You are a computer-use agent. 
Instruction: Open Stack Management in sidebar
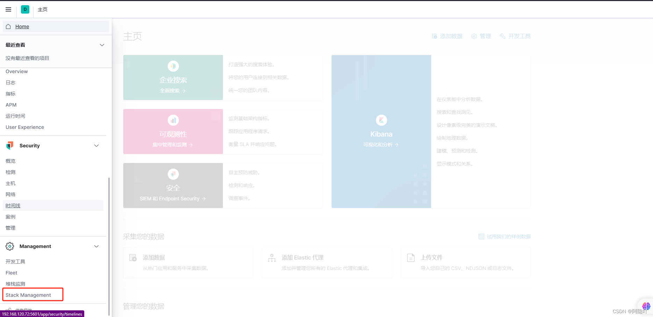(28, 295)
